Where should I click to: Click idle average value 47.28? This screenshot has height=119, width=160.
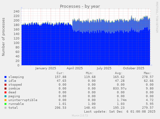pos(120,81)
